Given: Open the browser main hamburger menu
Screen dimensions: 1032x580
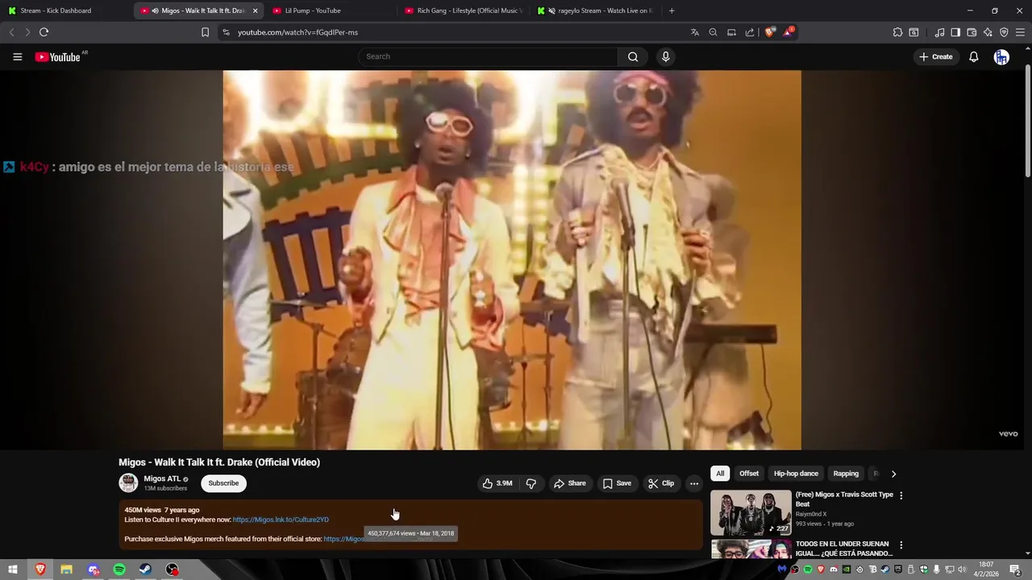Looking at the screenshot, I should pyautogui.click(x=1020, y=32).
